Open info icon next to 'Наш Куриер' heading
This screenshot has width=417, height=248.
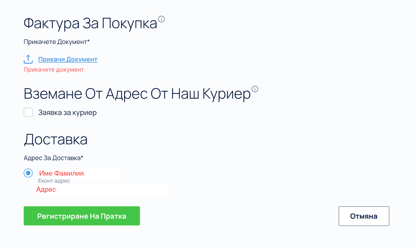[x=255, y=89]
